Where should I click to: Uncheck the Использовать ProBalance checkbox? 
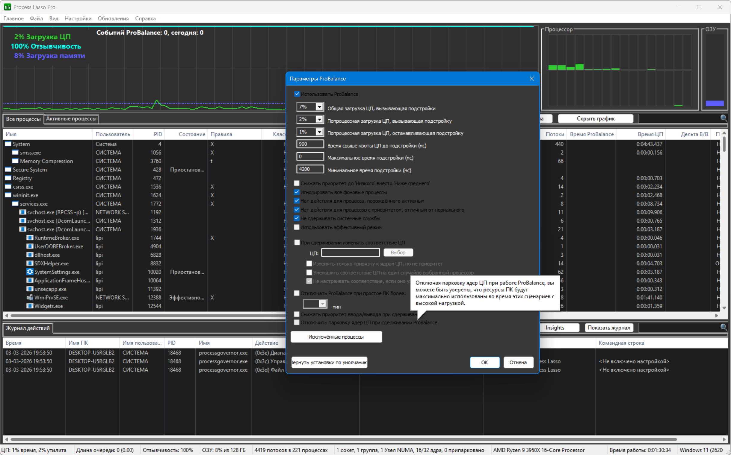pos(297,94)
